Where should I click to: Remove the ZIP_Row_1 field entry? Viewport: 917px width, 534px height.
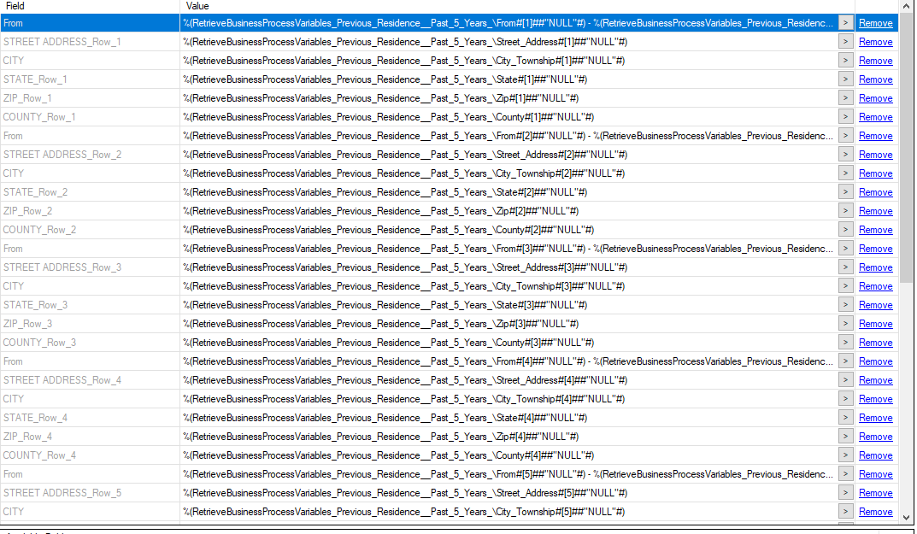pos(875,98)
